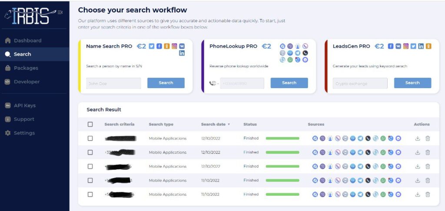The width and height of the screenshot is (445, 211).
Task: Click the WhatsApp icon in PhoneLookup PRO card
Action: pos(290,60)
